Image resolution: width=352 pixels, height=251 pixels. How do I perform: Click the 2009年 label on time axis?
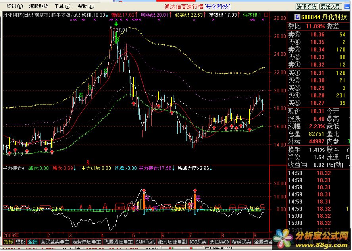pos(11,235)
